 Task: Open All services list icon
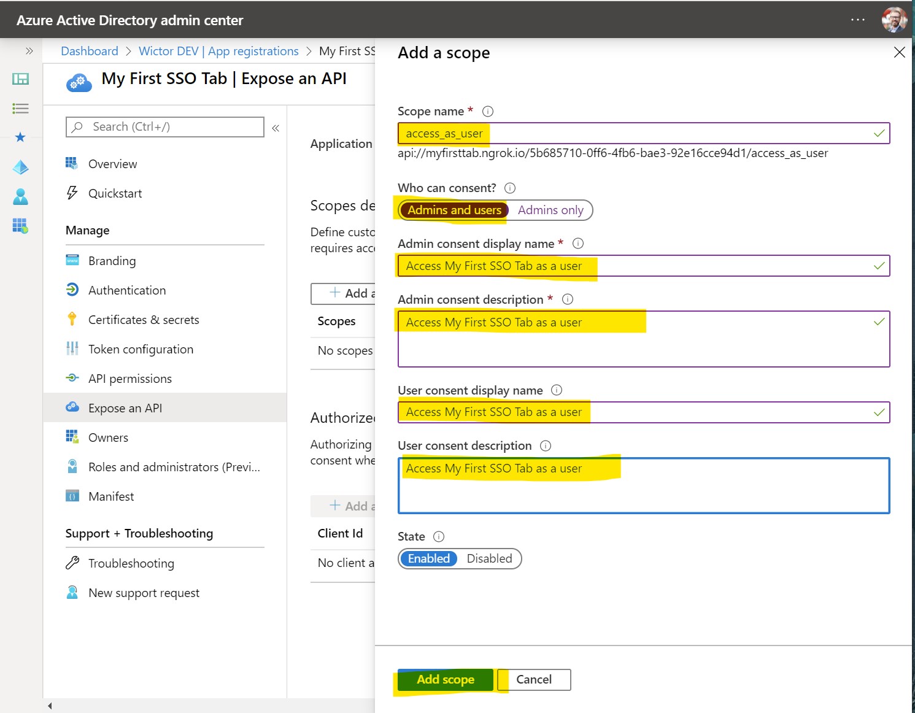[x=20, y=109]
